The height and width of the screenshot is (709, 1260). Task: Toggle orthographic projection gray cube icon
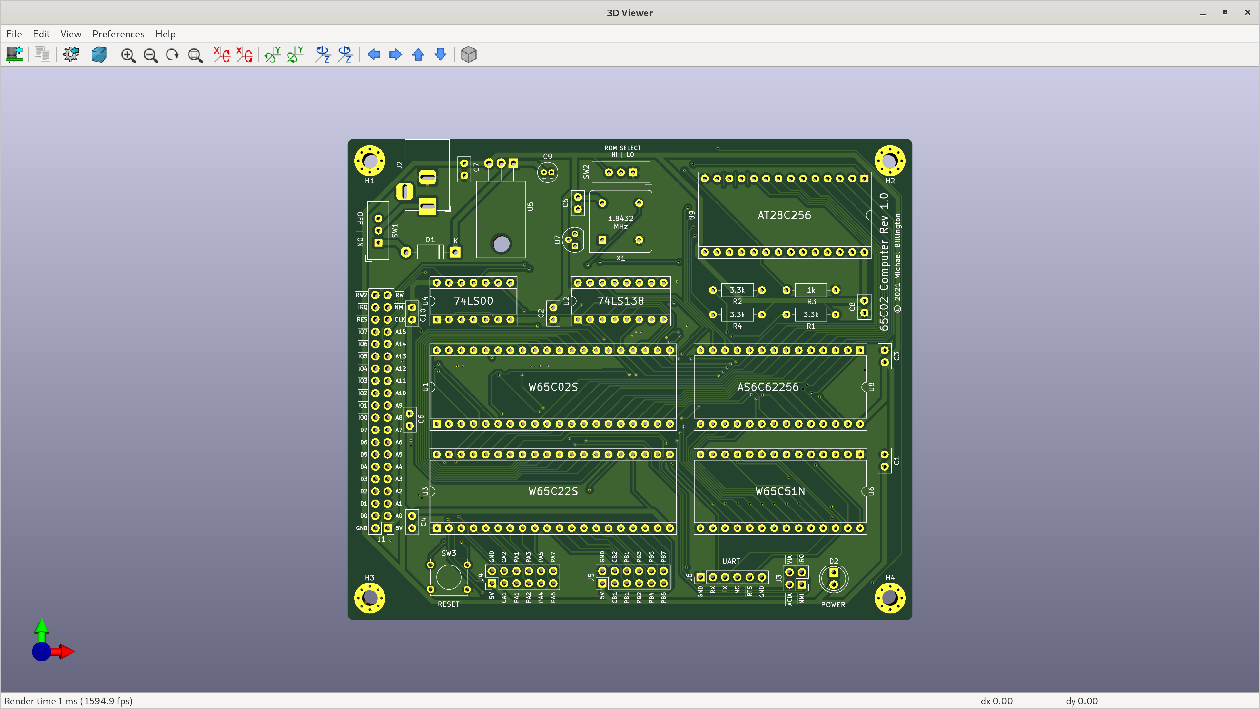click(x=468, y=54)
